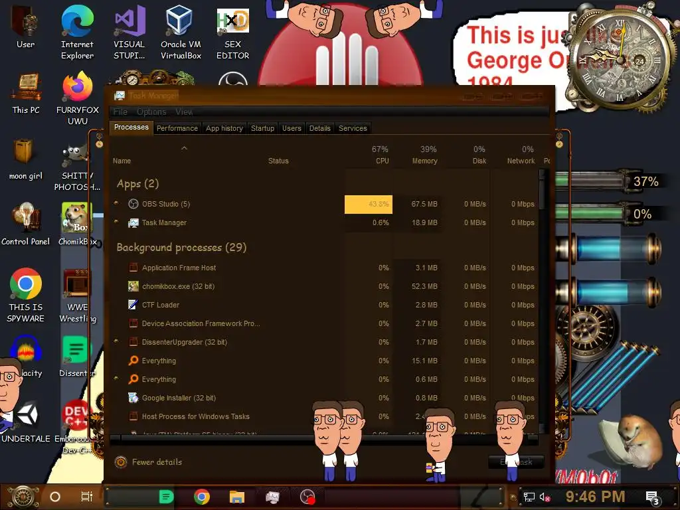680x510 pixels.
Task: Switch to the App history tab
Action: [x=224, y=128]
